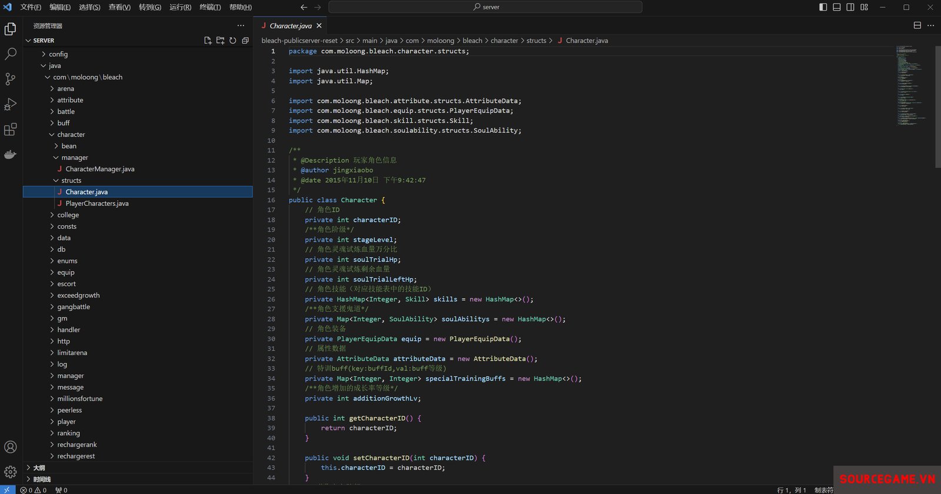Open the Search view in activity bar
Screen dimensions: 941x494
click(x=10, y=54)
